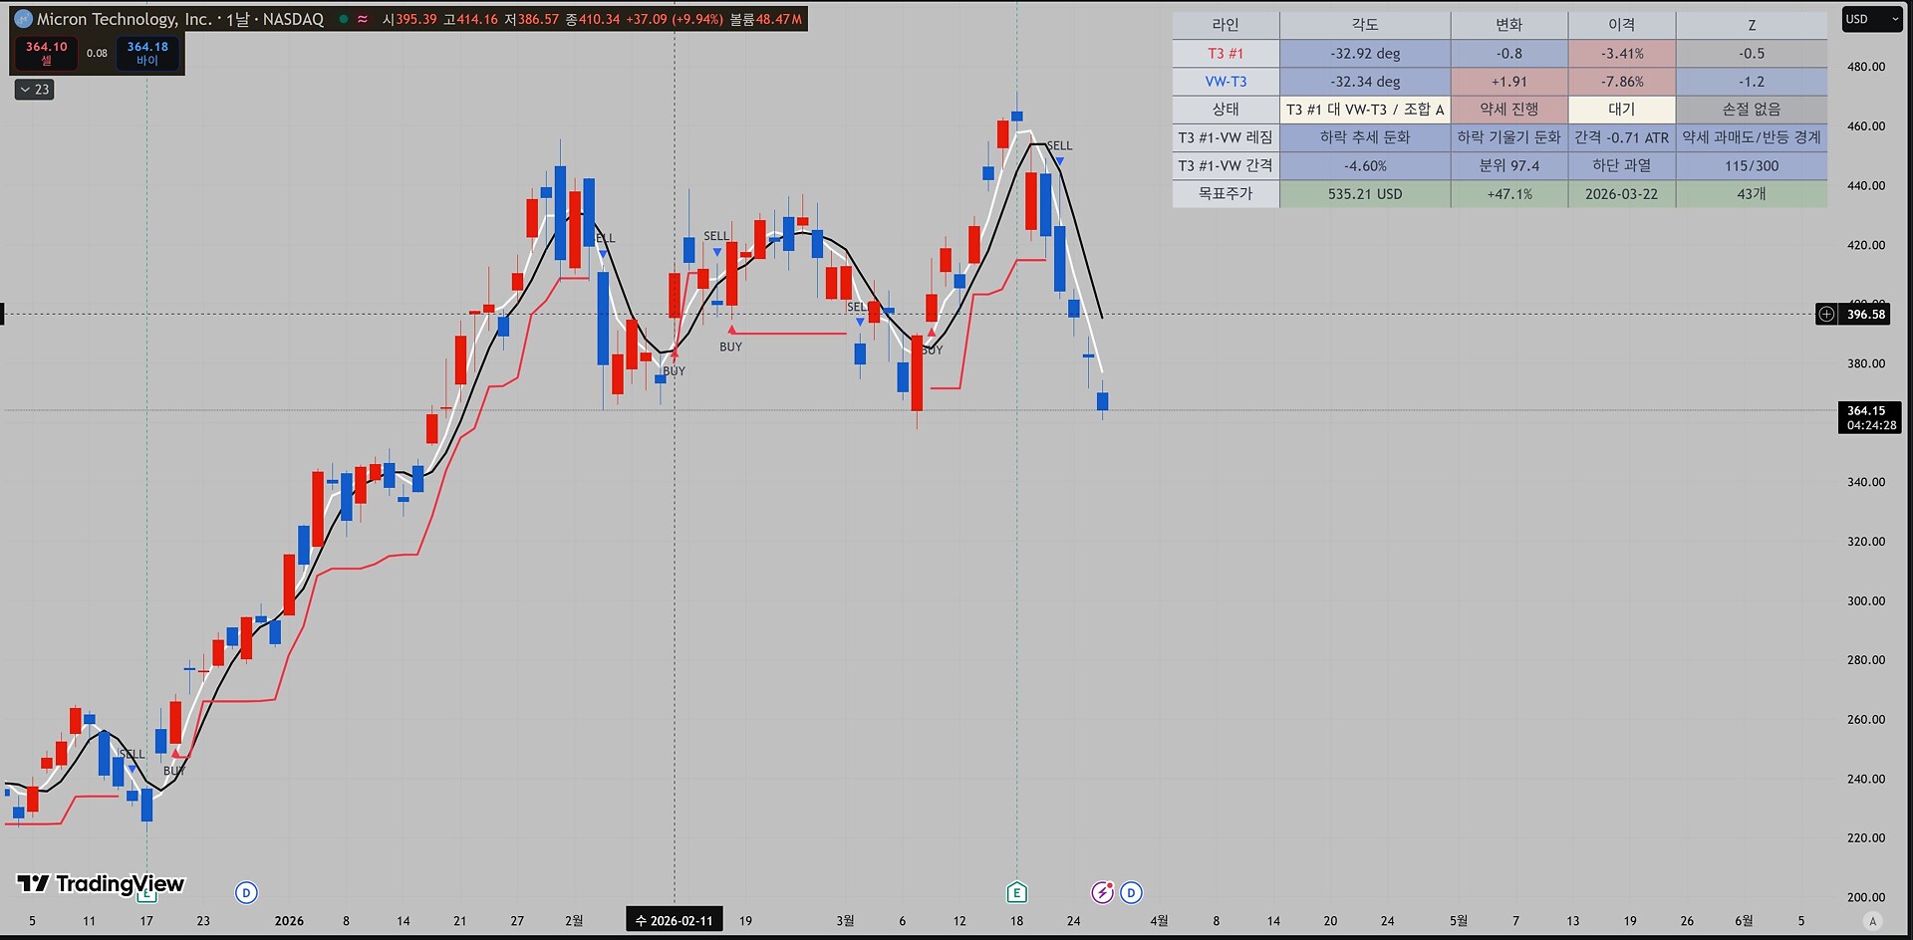Click the dividend D marker near 2026

246,892
